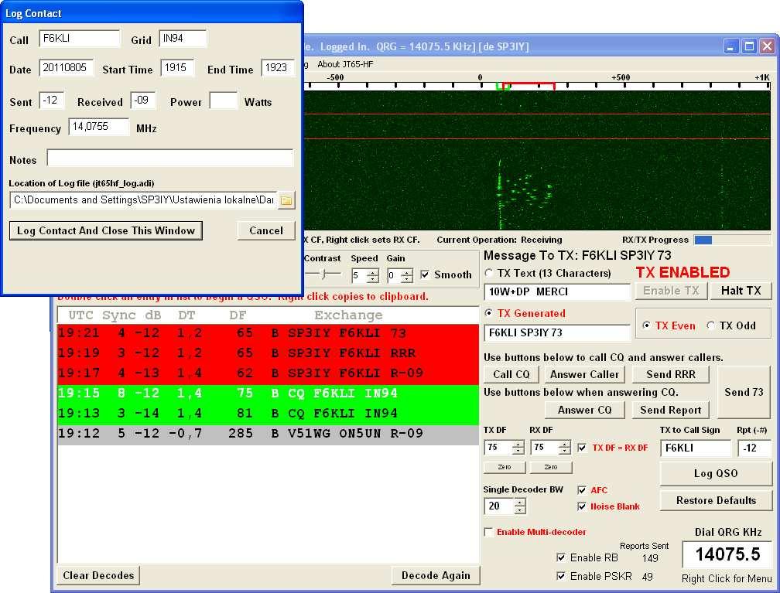Move the Contrast slider

tap(323, 274)
